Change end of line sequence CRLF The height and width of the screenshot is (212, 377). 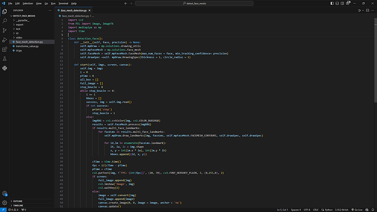pyautogui.click(x=316, y=210)
